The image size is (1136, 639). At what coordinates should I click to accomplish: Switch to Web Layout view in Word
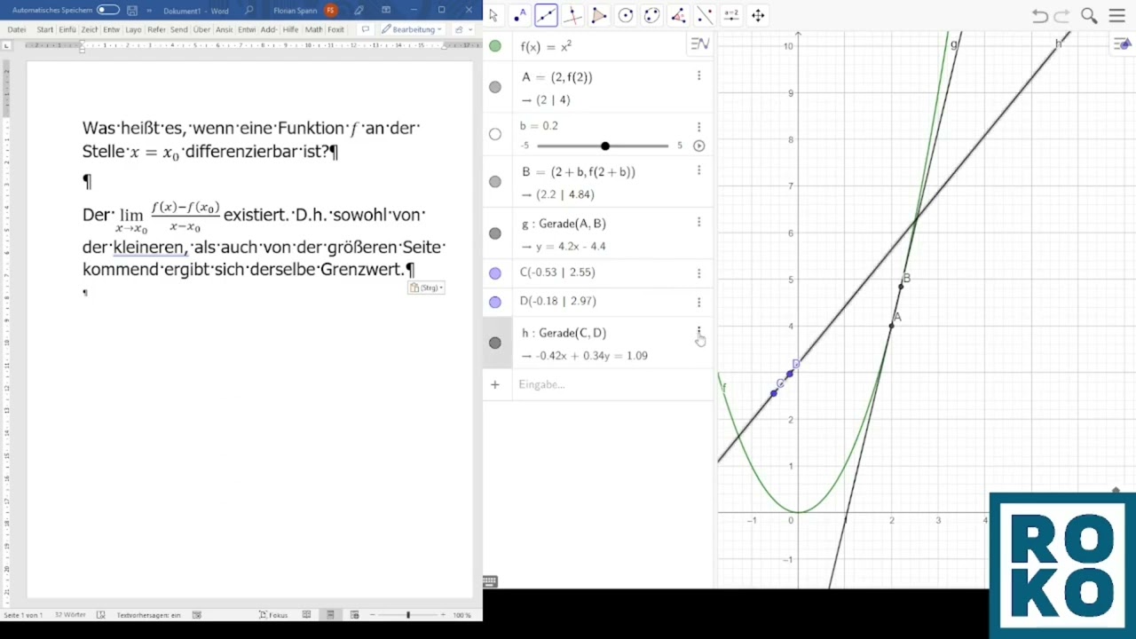[354, 615]
